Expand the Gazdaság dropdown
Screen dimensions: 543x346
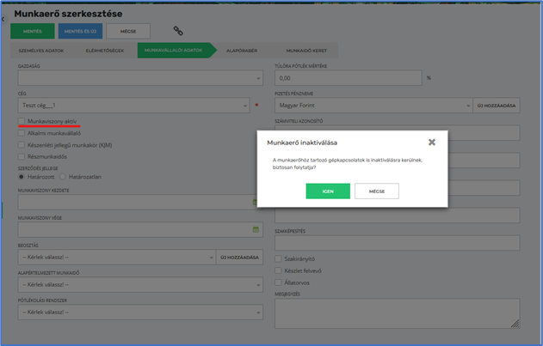(138, 78)
